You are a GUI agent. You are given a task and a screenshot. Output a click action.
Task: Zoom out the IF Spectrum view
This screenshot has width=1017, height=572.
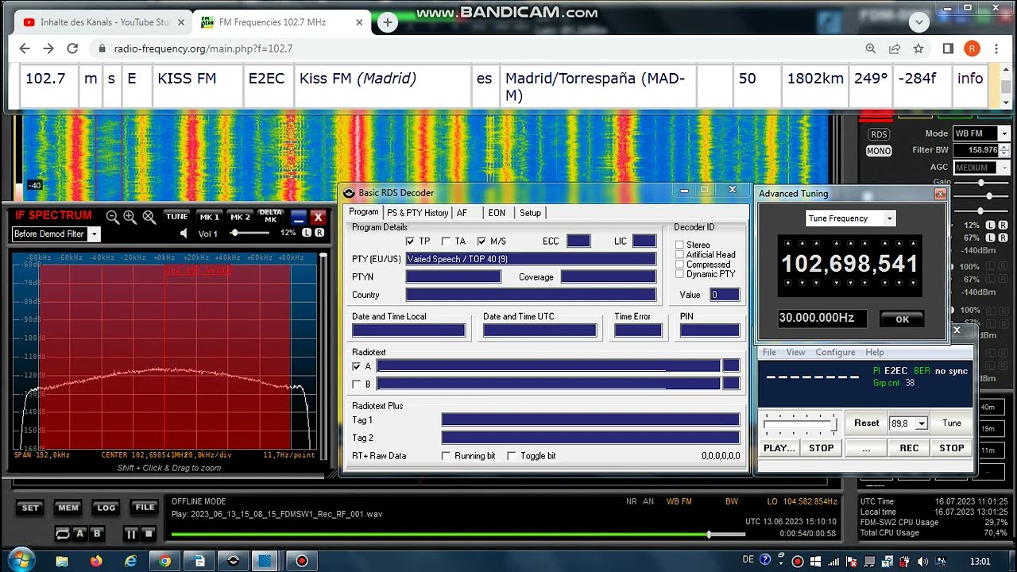[x=113, y=217]
